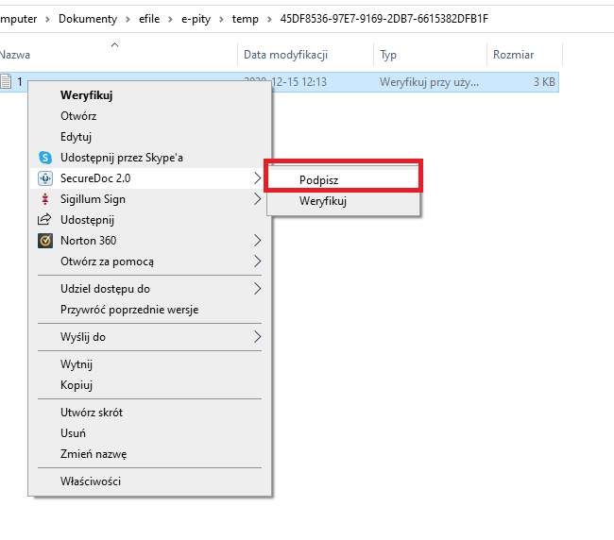Screen dimensions: 614x540
Task: Expand the Wyślij do submenu arrow
Action: tap(257, 337)
